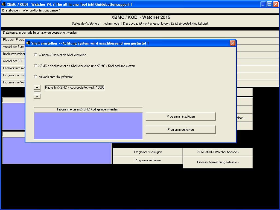Click Programm hinzufügen in the main window
This screenshot has height=210, width=280.
pyautogui.click(x=148, y=152)
